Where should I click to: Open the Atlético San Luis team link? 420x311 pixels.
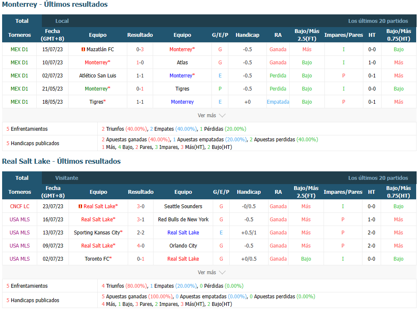pos(98,76)
